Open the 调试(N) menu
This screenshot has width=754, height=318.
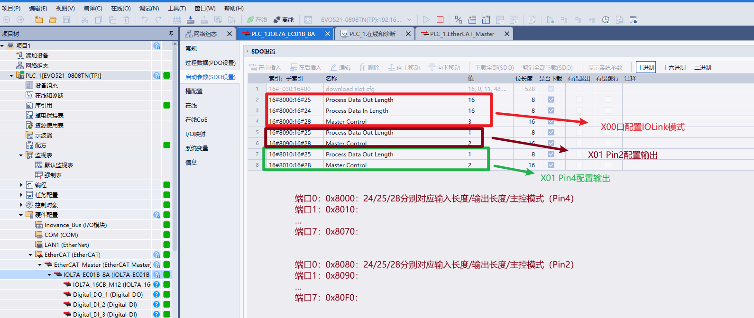149,8
